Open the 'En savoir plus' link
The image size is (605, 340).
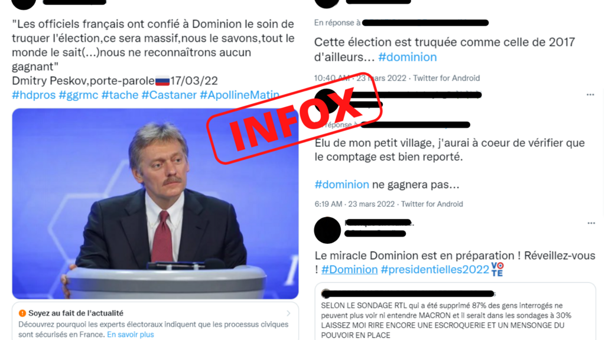(131, 334)
